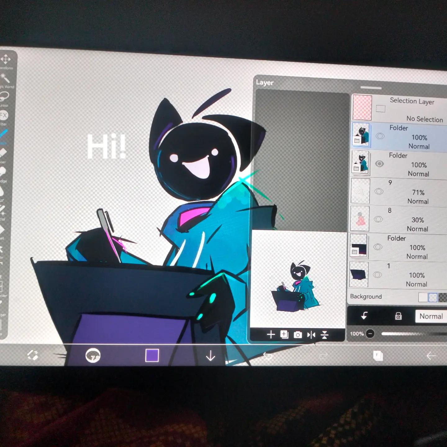
Task: Open the purple current color swatch
Action: pos(152,355)
